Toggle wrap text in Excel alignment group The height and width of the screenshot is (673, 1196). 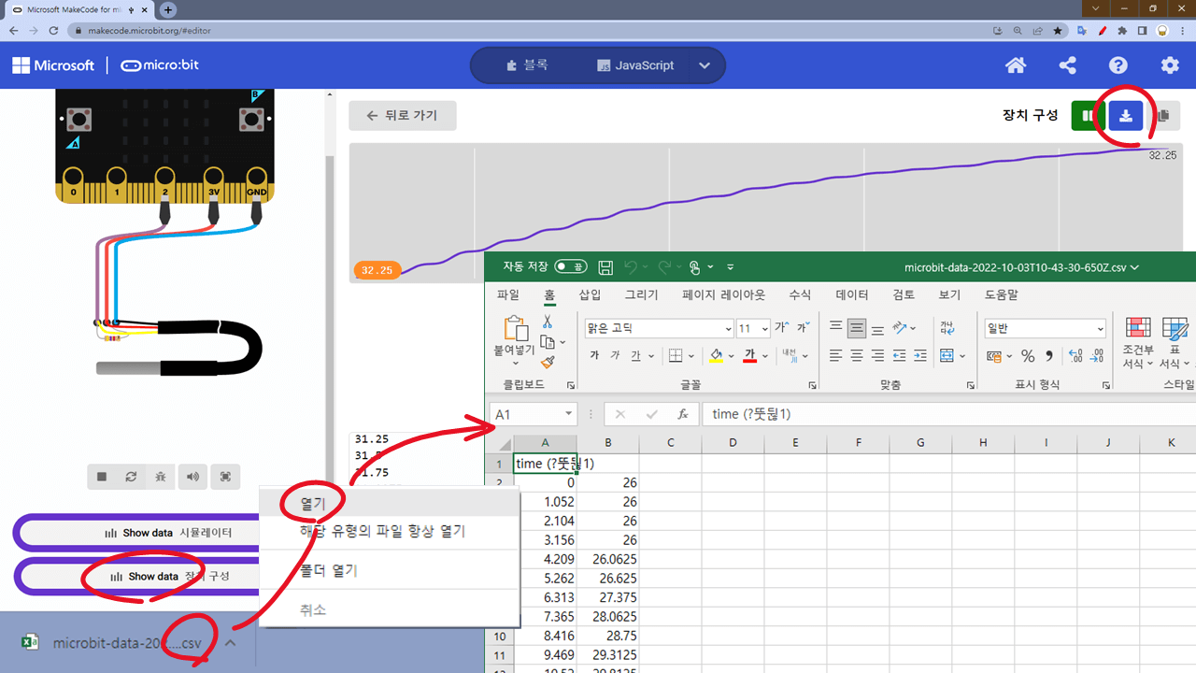[x=947, y=328]
